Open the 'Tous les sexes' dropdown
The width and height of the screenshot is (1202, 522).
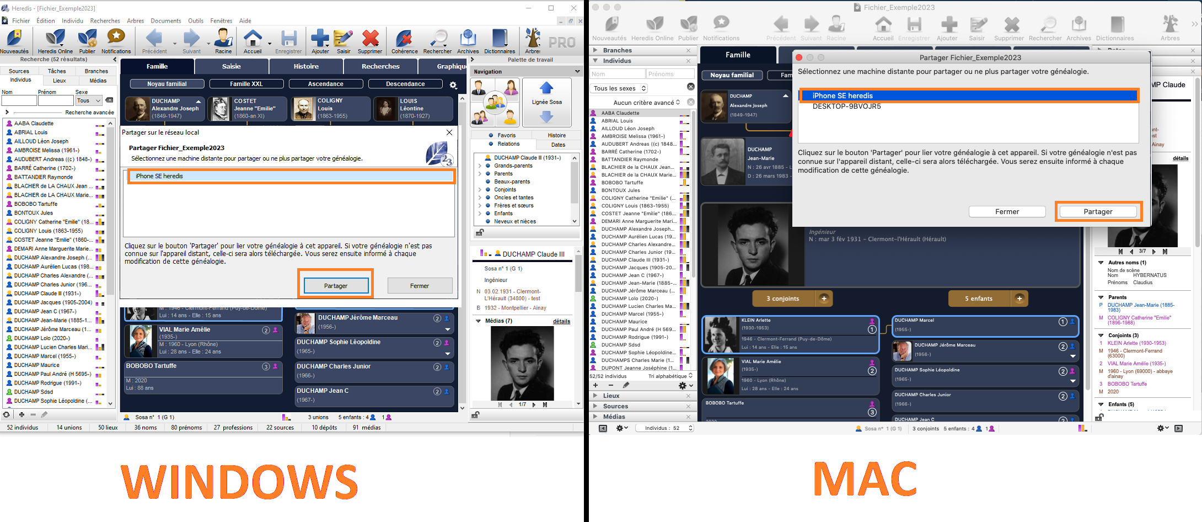pyautogui.click(x=619, y=88)
